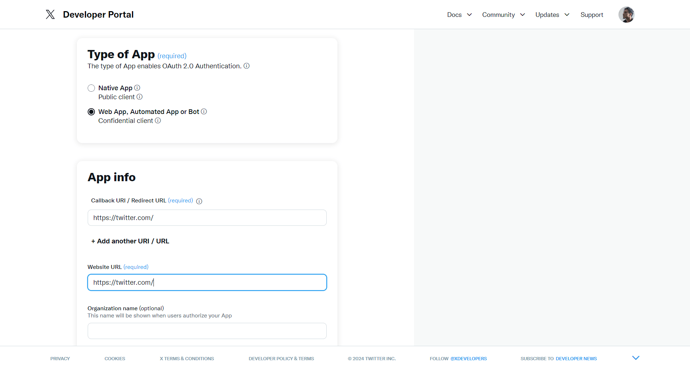Click the Organization name input field
The width and height of the screenshot is (690, 371).
pyautogui.click(x=207, y=331)
